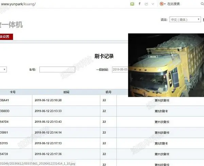204x166 pixels.
Task: Click the 车号 input field
Action: [x=57, y=70]
